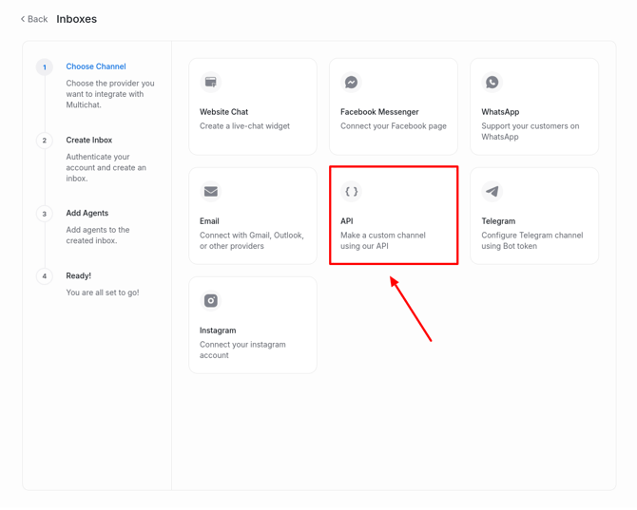Click the Ready! step label
The height and width of the screenshot is (510, 637).
79,276
